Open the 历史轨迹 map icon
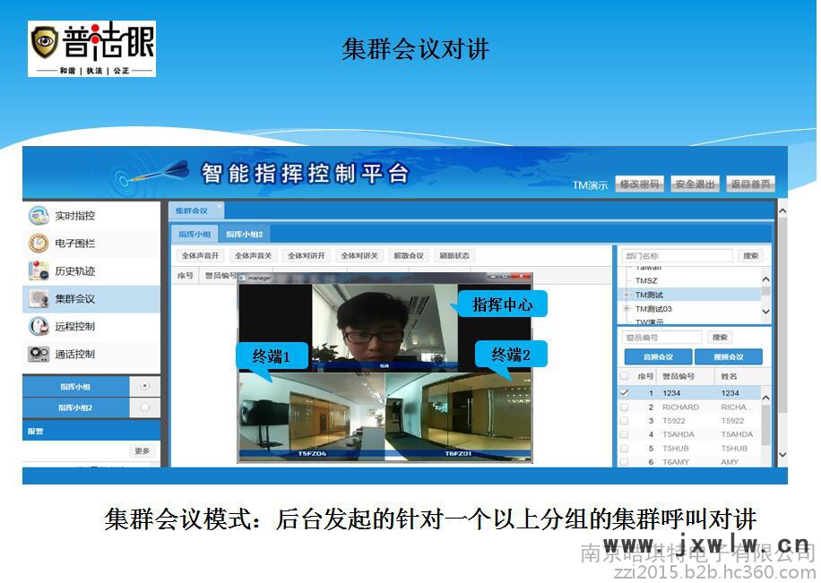 39,270
